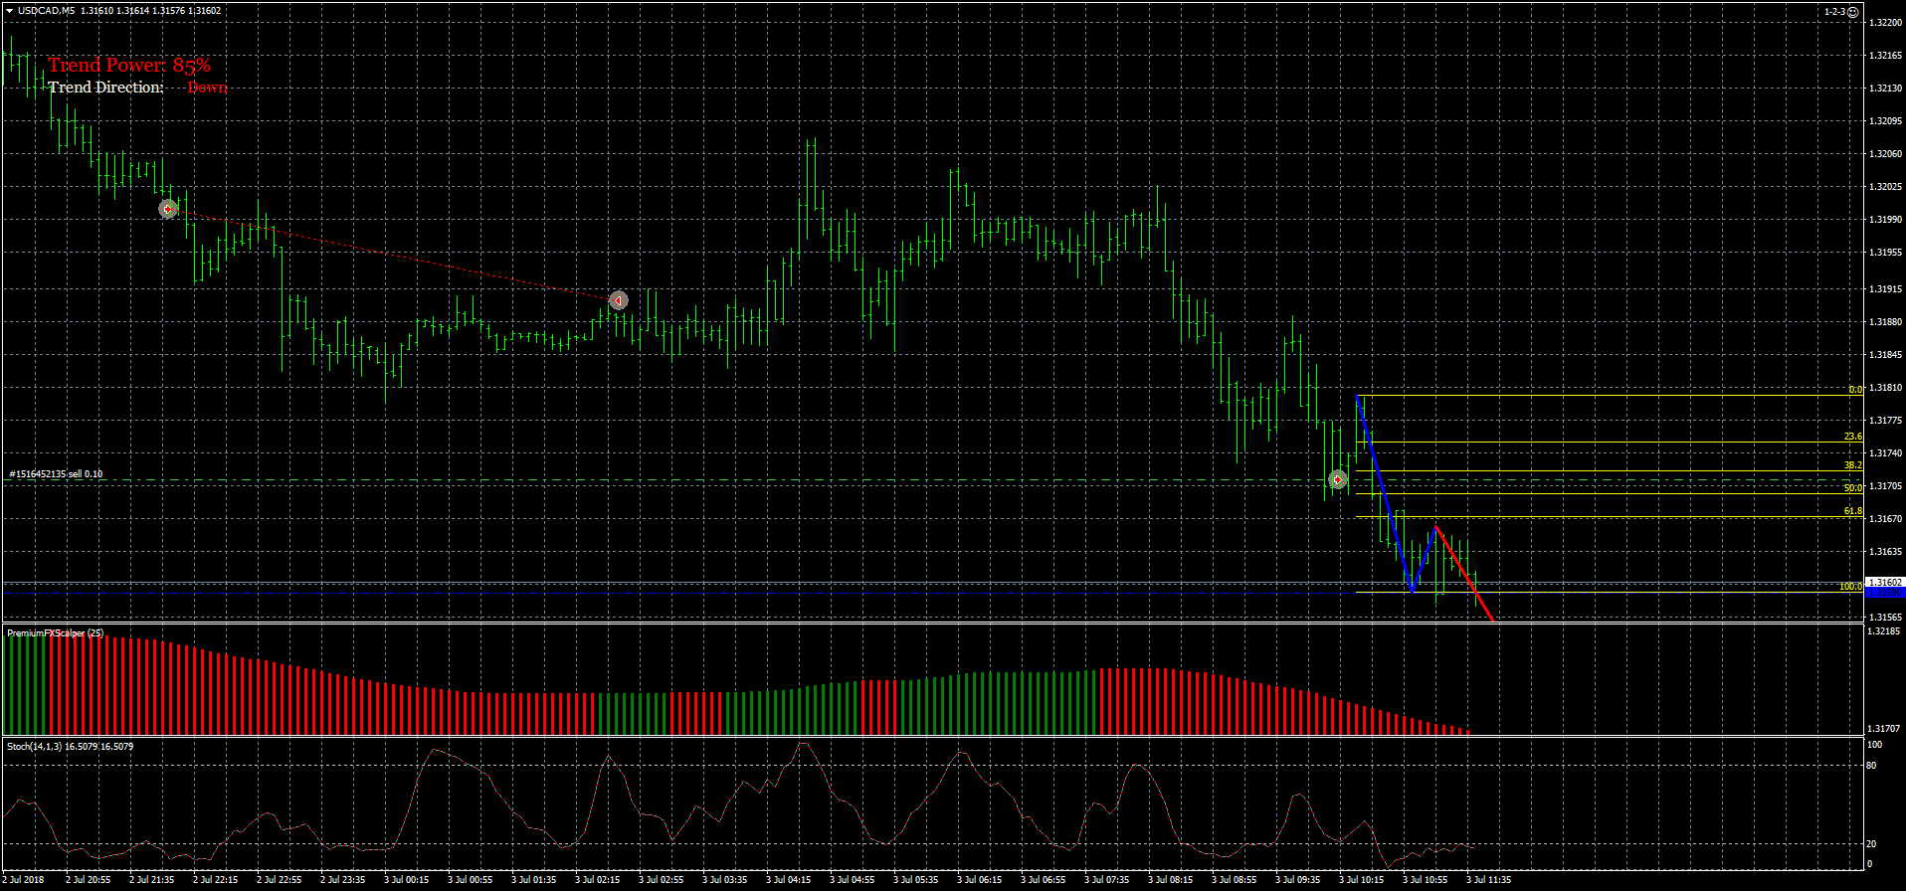Click the top price axis value '1.32200'
Image resolution: width=1906 pixels, height=891 pixels.
coord(1886,23)
